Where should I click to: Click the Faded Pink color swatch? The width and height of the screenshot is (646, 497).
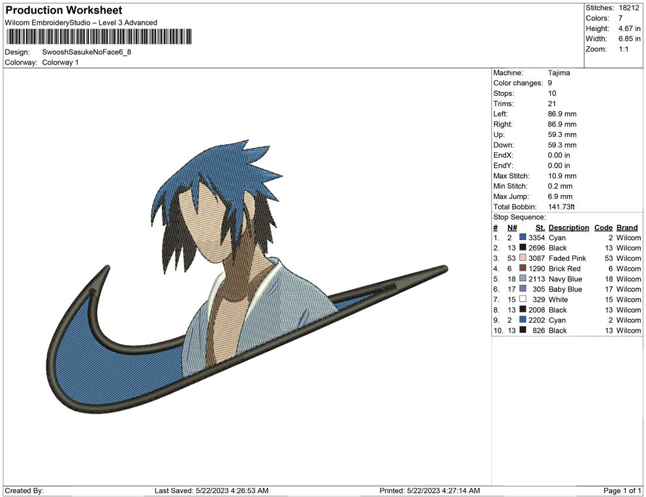[523, 258]
